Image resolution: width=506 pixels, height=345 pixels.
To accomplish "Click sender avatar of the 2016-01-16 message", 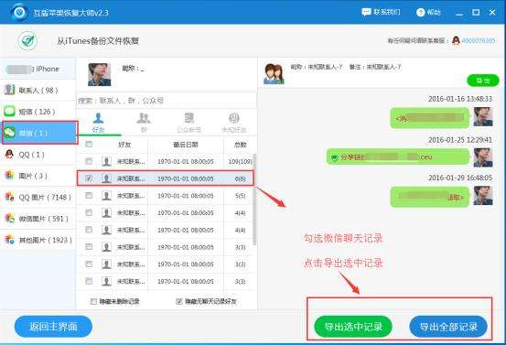I will pyautogui.click(x=483, y=116).
